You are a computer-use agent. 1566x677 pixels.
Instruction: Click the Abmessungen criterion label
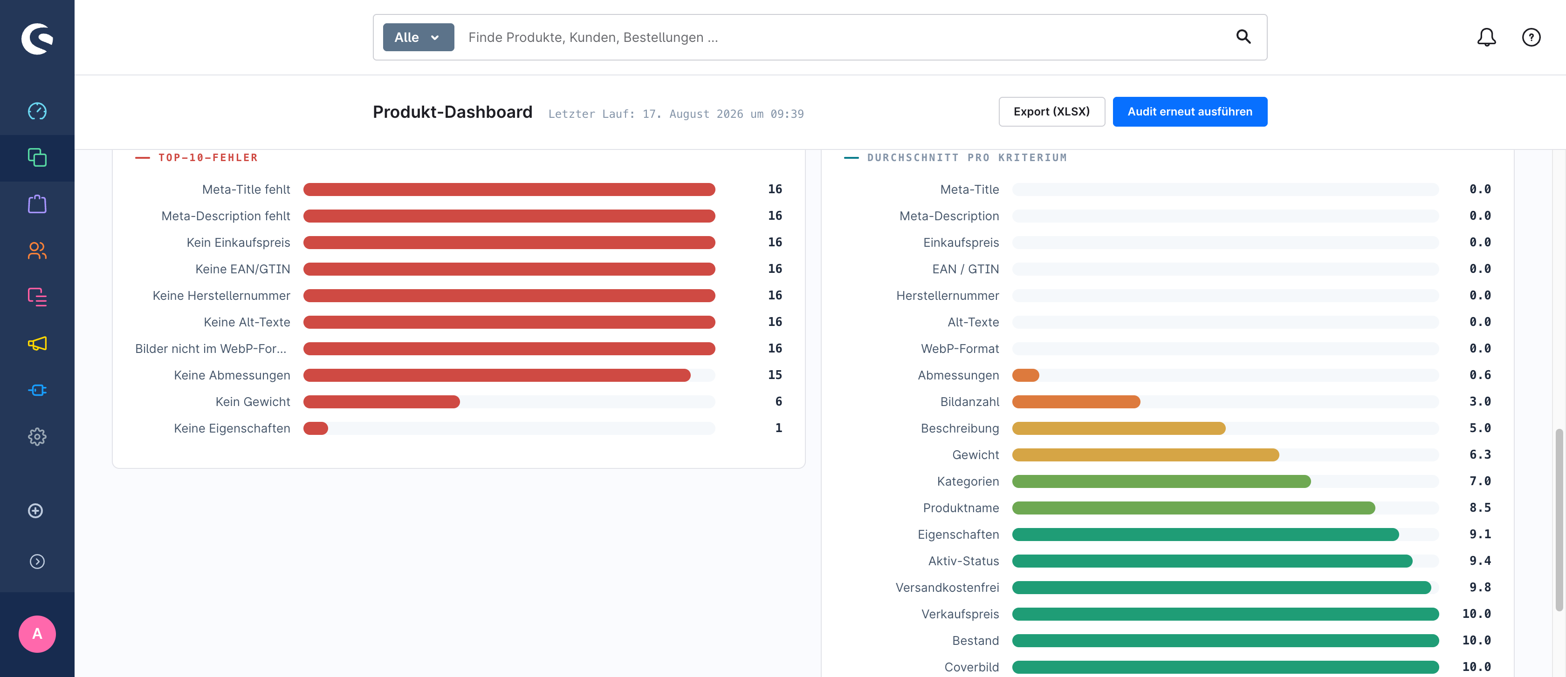tap(958, 375)
